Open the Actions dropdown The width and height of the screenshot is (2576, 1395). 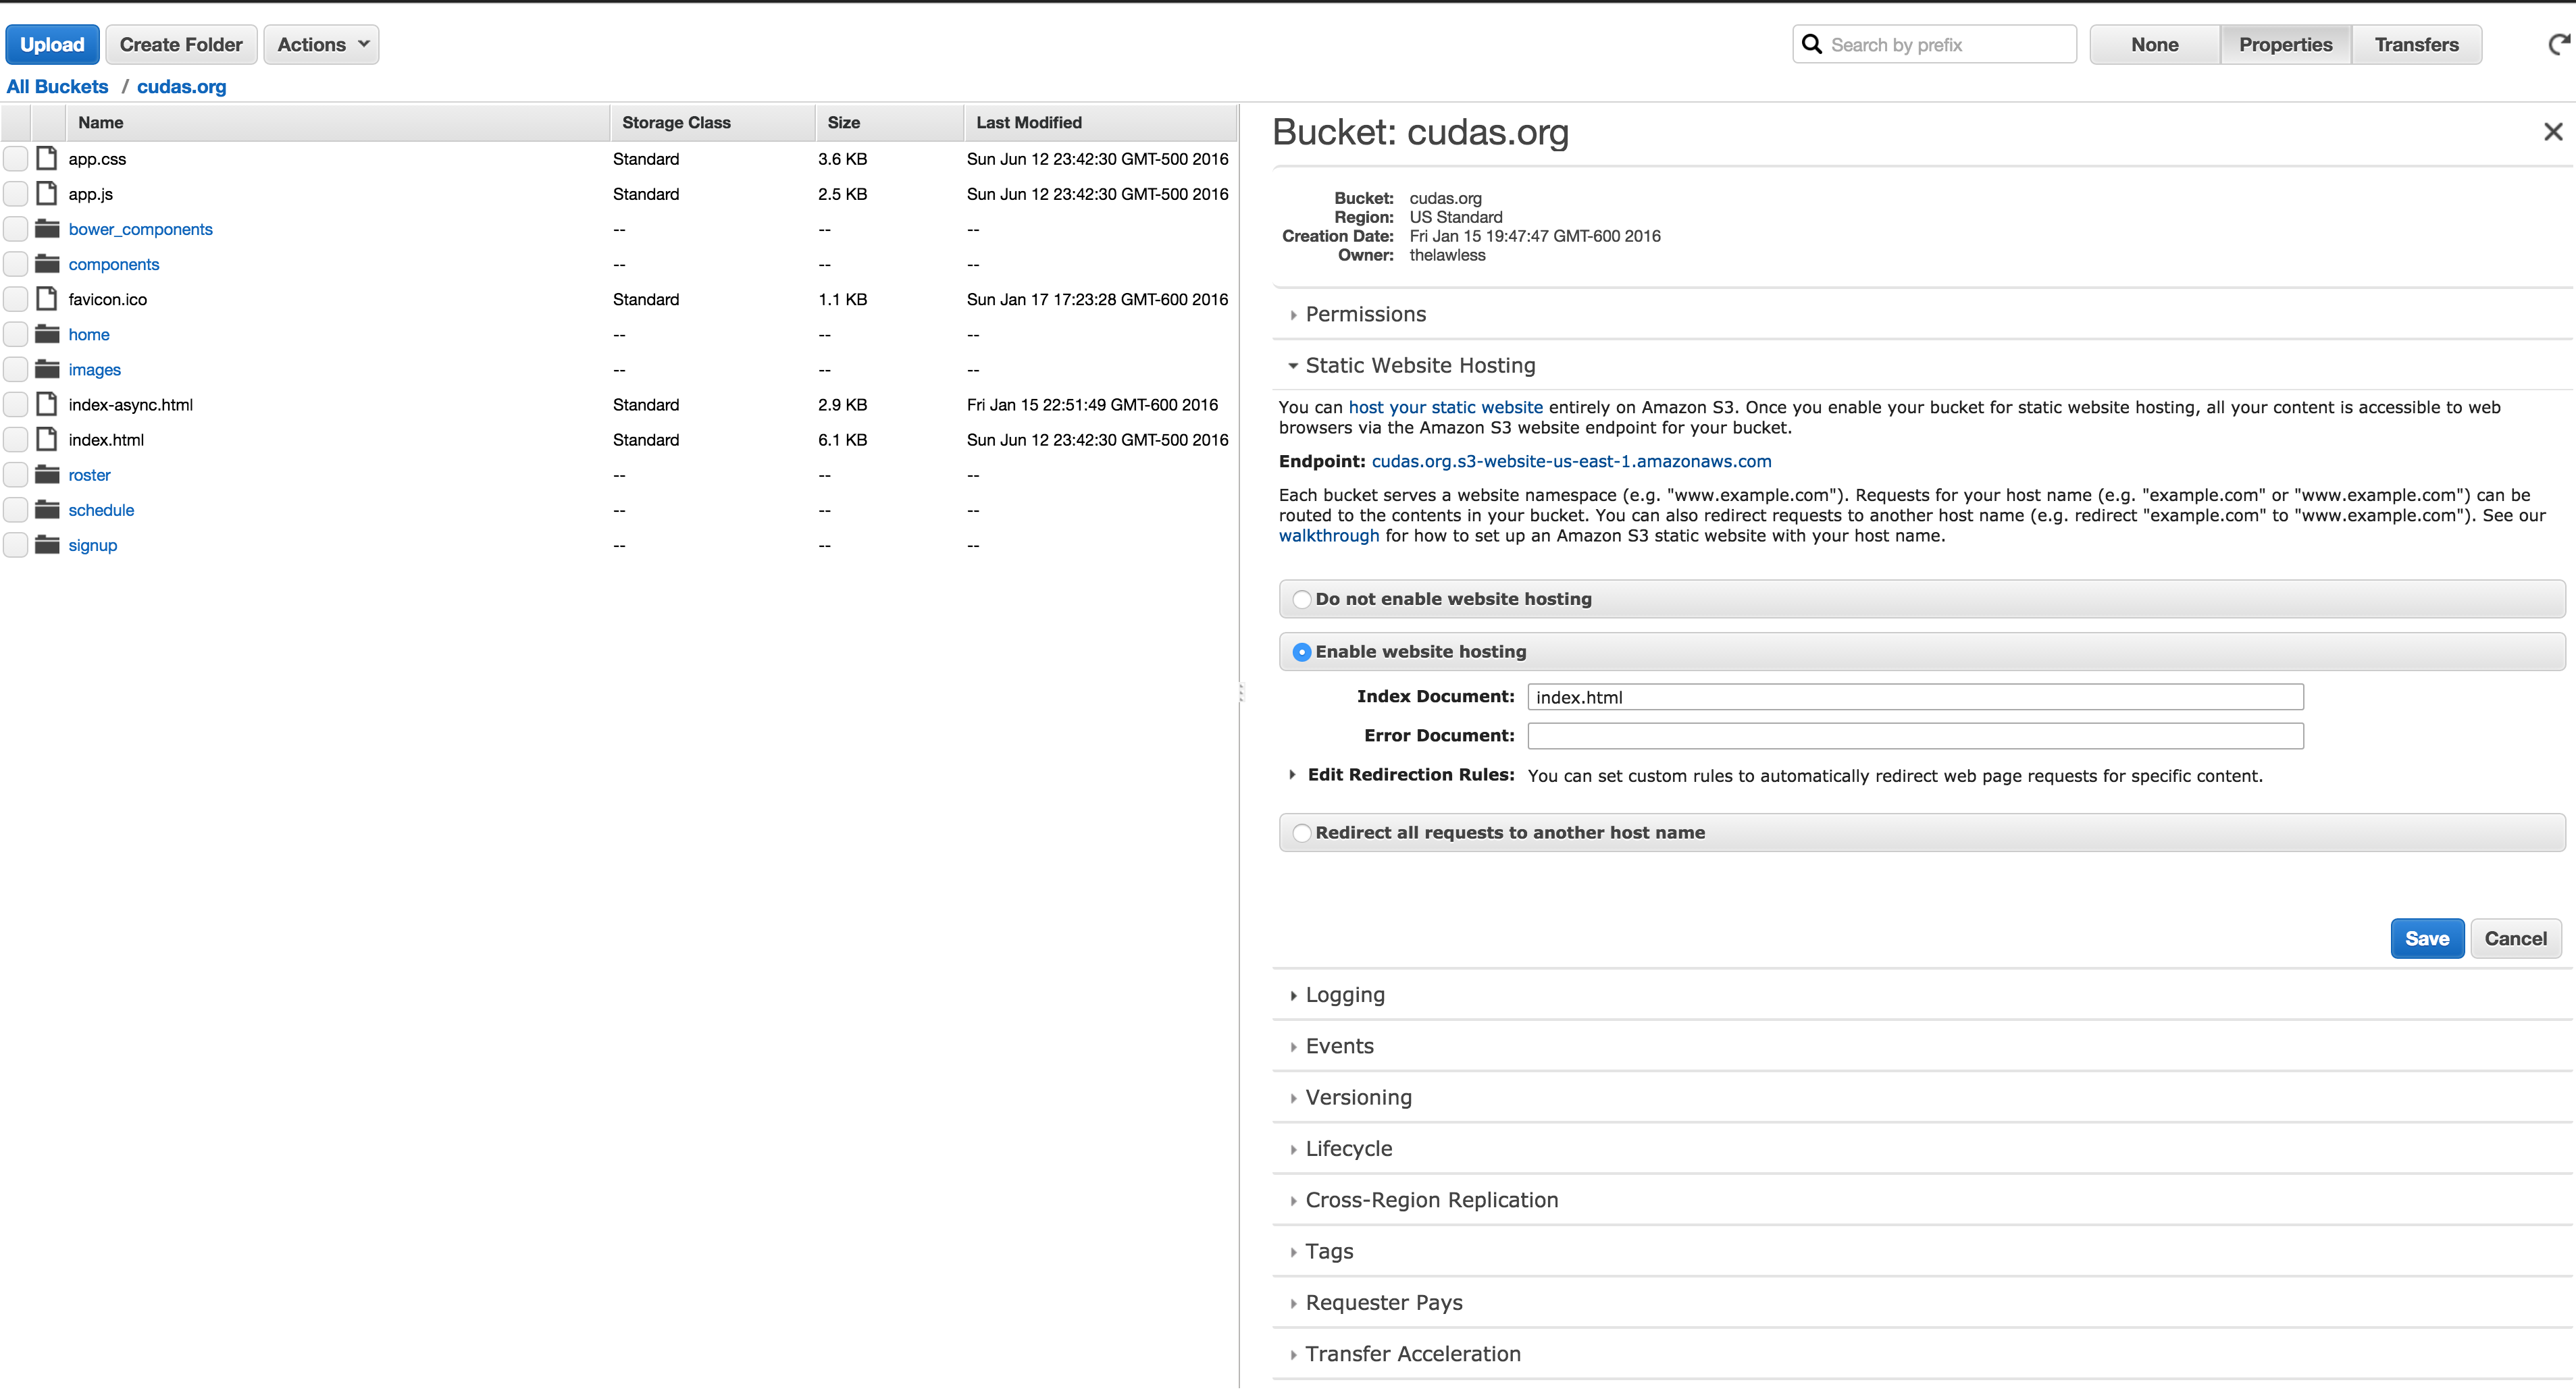[x=321, y=44]
